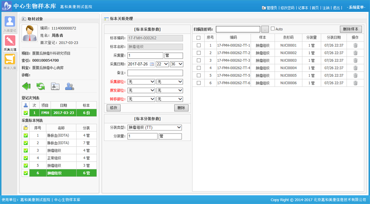Open 修改密码 in the top menu
This screenshot has height=204, width=370.
287,8
